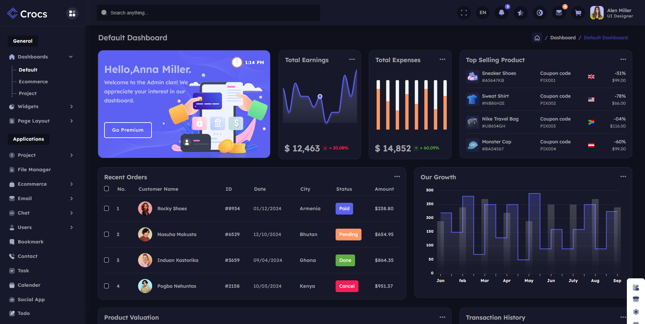The width and height of the screenshot is (645, 324).
Task: Select the checkbox for Pogba Nehuntas order
Action: pyautogui.click(x=106, y=286)
